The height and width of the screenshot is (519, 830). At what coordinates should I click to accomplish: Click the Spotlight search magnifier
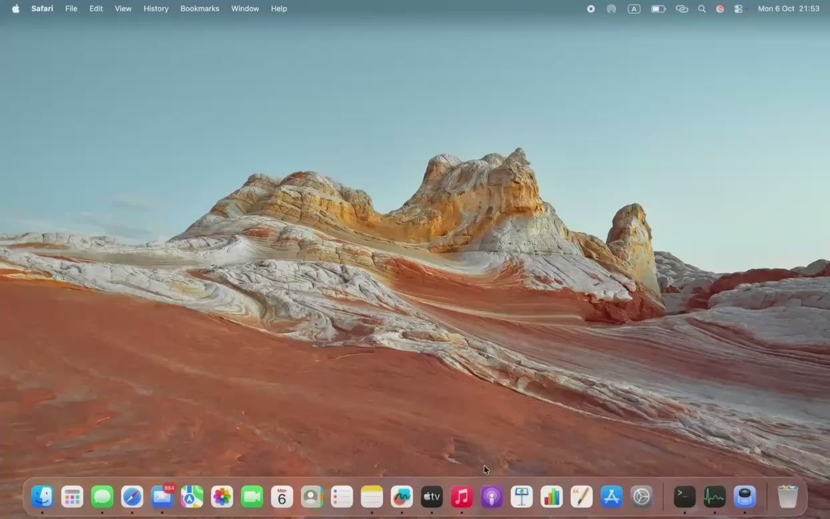(702, 9)
